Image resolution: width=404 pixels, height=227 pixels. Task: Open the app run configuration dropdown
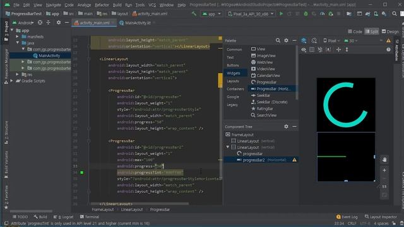pos(211,14)
